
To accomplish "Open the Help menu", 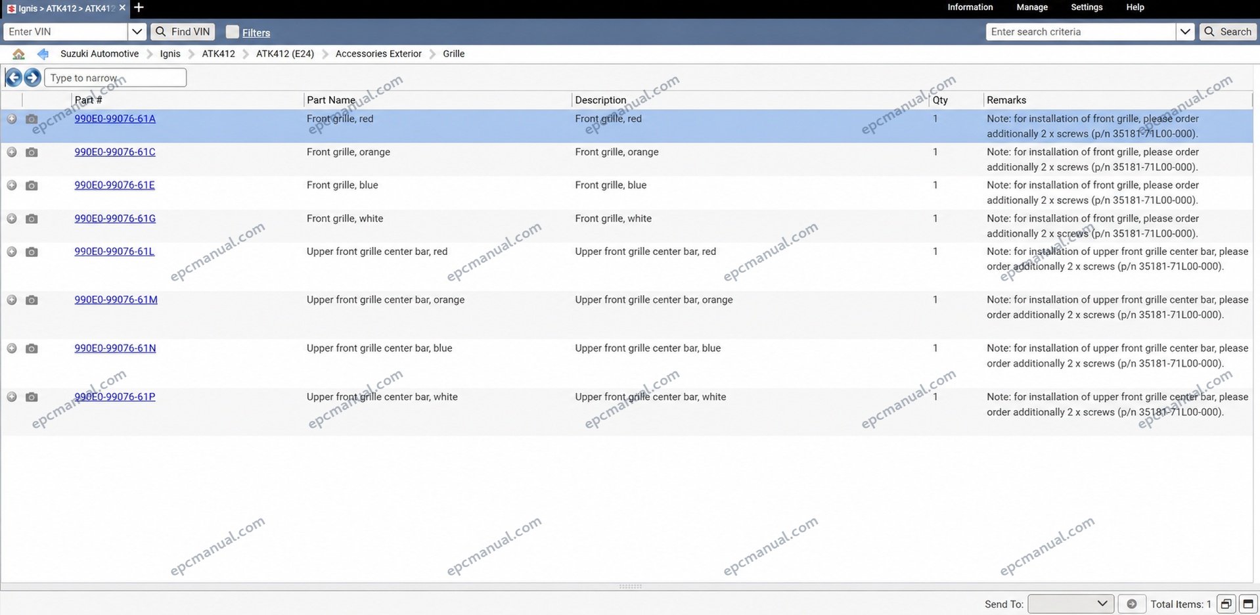I will tap(1135, 7).
